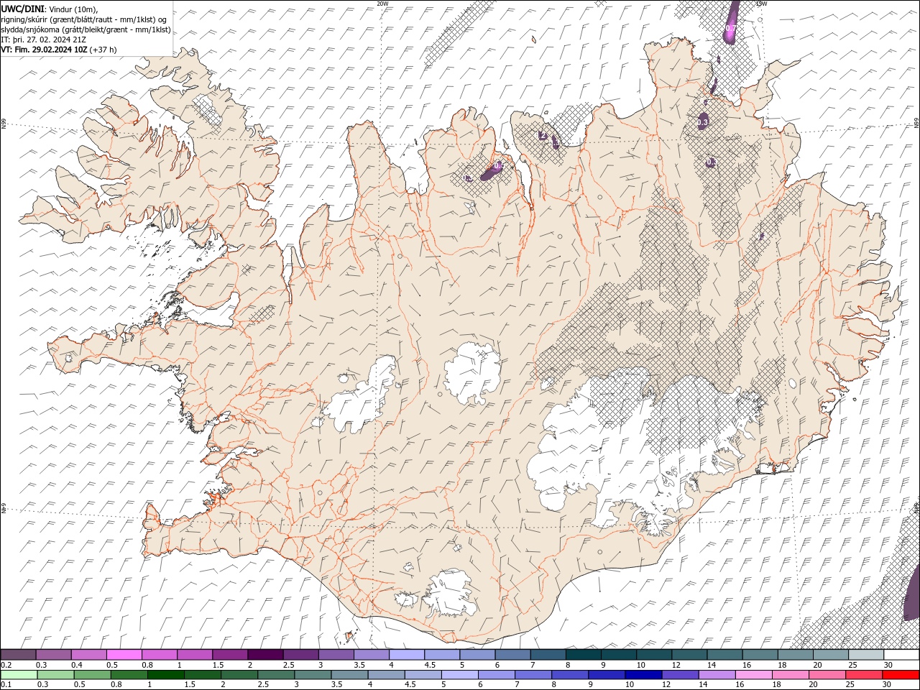
Task: Click the snow legend swatch labelled 3
Action: (336, 655)
